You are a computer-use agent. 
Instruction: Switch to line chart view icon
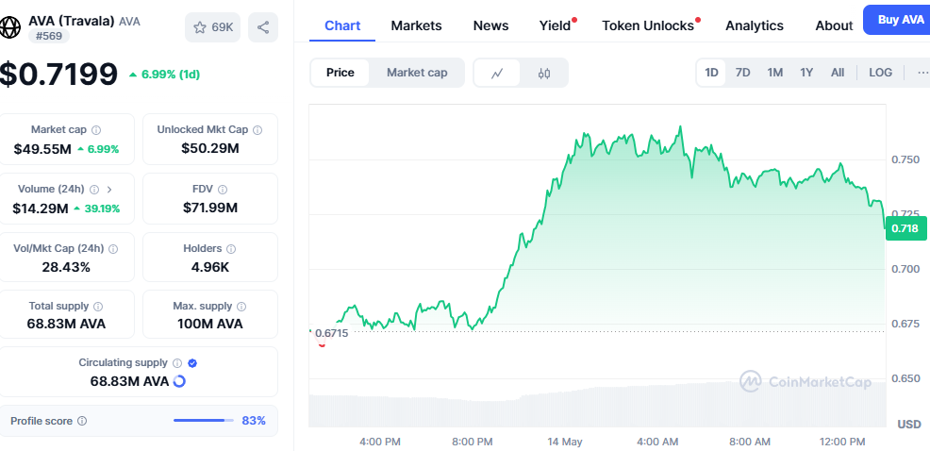click(497, 73)
